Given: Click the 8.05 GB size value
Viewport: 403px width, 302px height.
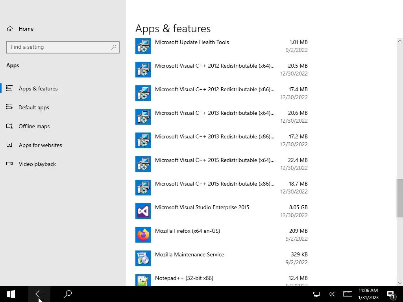Looking at the screenshot, I should click(298, 207).
